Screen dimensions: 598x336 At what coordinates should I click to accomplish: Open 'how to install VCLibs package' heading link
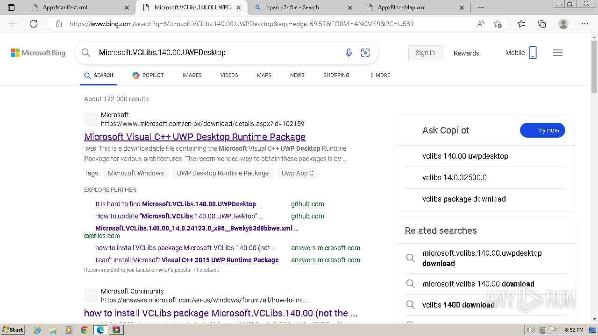[x=221, y=313]
